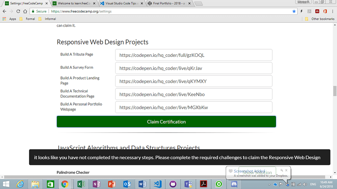The image size is (337, 189).
Task: Click the Responsive Web Design Projects heading
Action: pos(103,42)
